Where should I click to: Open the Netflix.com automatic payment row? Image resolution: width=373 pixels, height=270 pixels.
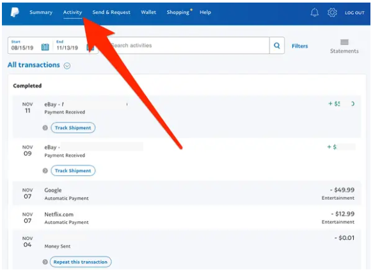point(187,218)
